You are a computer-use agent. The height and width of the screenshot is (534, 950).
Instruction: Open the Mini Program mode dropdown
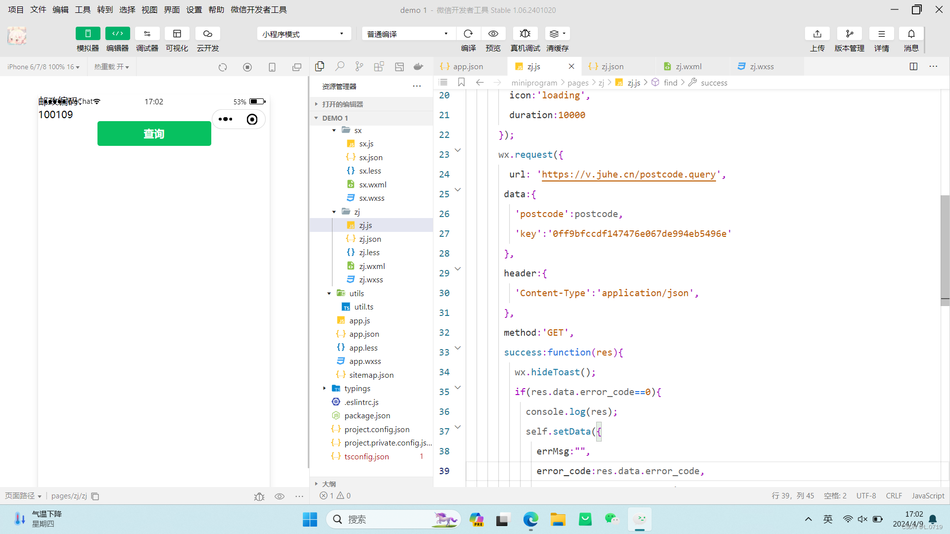[x=304, y=34]
